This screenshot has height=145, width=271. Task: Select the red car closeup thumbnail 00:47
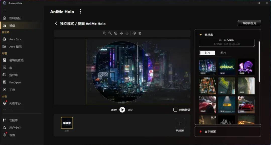click(x=208, y=105)
